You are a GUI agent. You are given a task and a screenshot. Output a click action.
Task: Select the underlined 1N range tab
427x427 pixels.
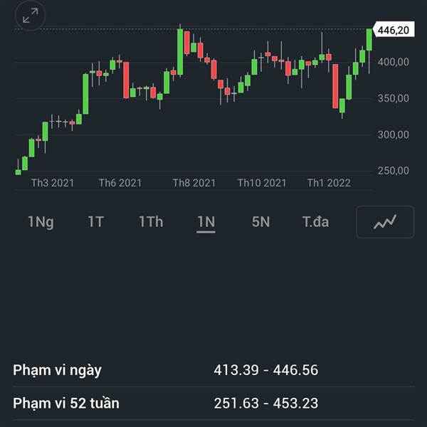click(x=206, y=222)
